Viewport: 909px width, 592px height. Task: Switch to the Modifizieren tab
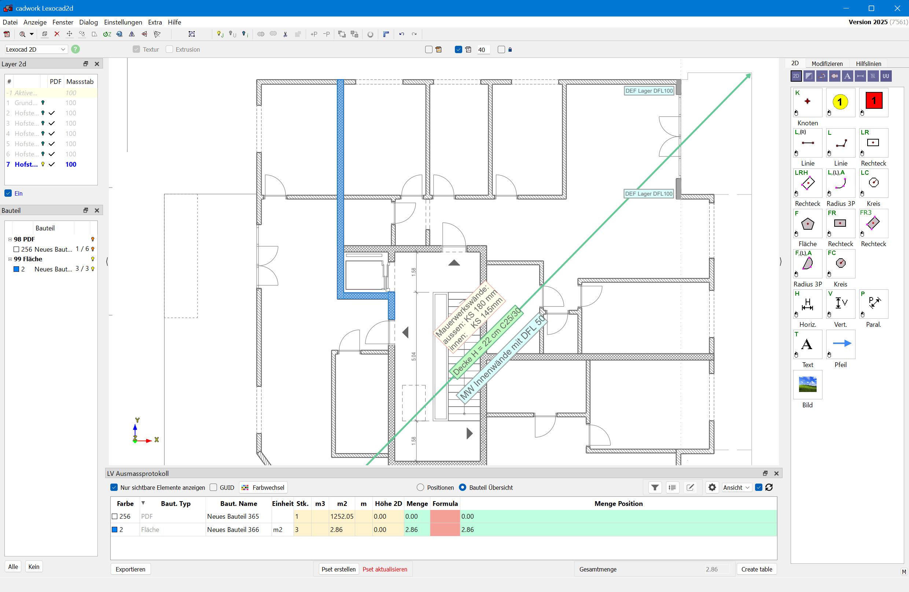[827, 64]
